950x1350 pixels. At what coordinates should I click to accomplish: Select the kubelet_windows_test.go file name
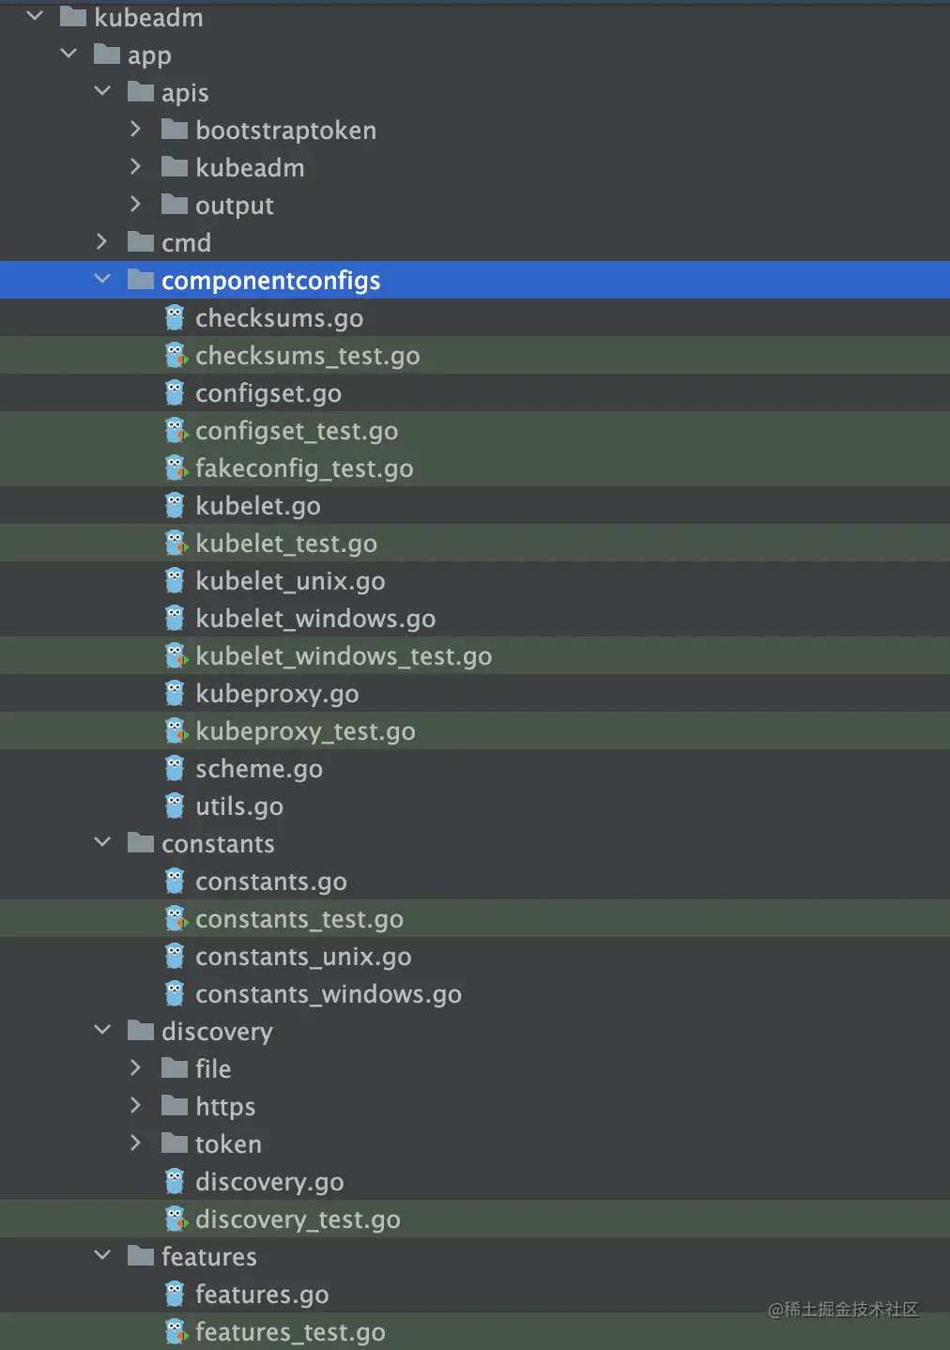coord(344,656)
